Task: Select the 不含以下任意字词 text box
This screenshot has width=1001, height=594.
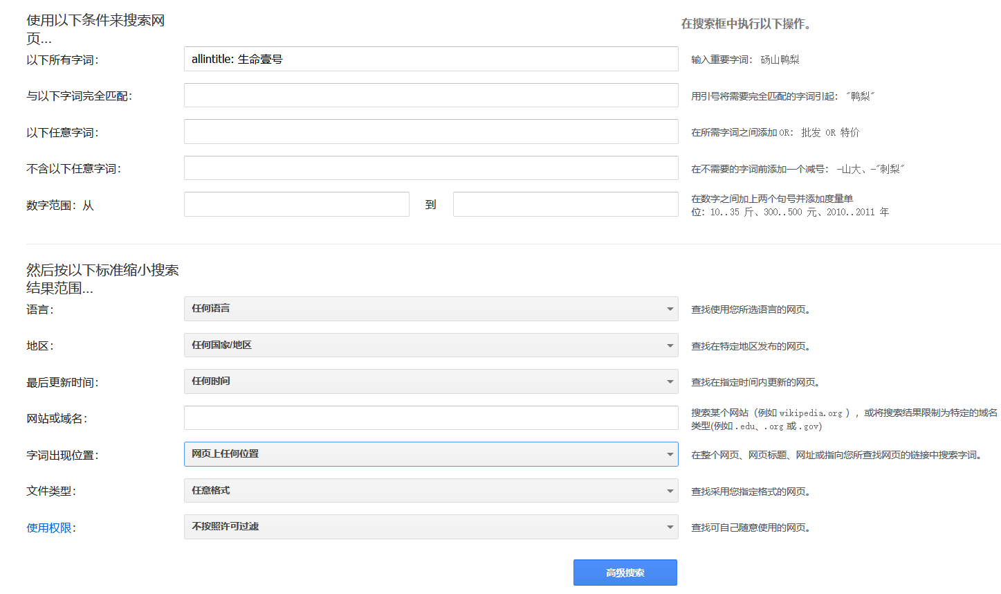Action: (430, 168)
